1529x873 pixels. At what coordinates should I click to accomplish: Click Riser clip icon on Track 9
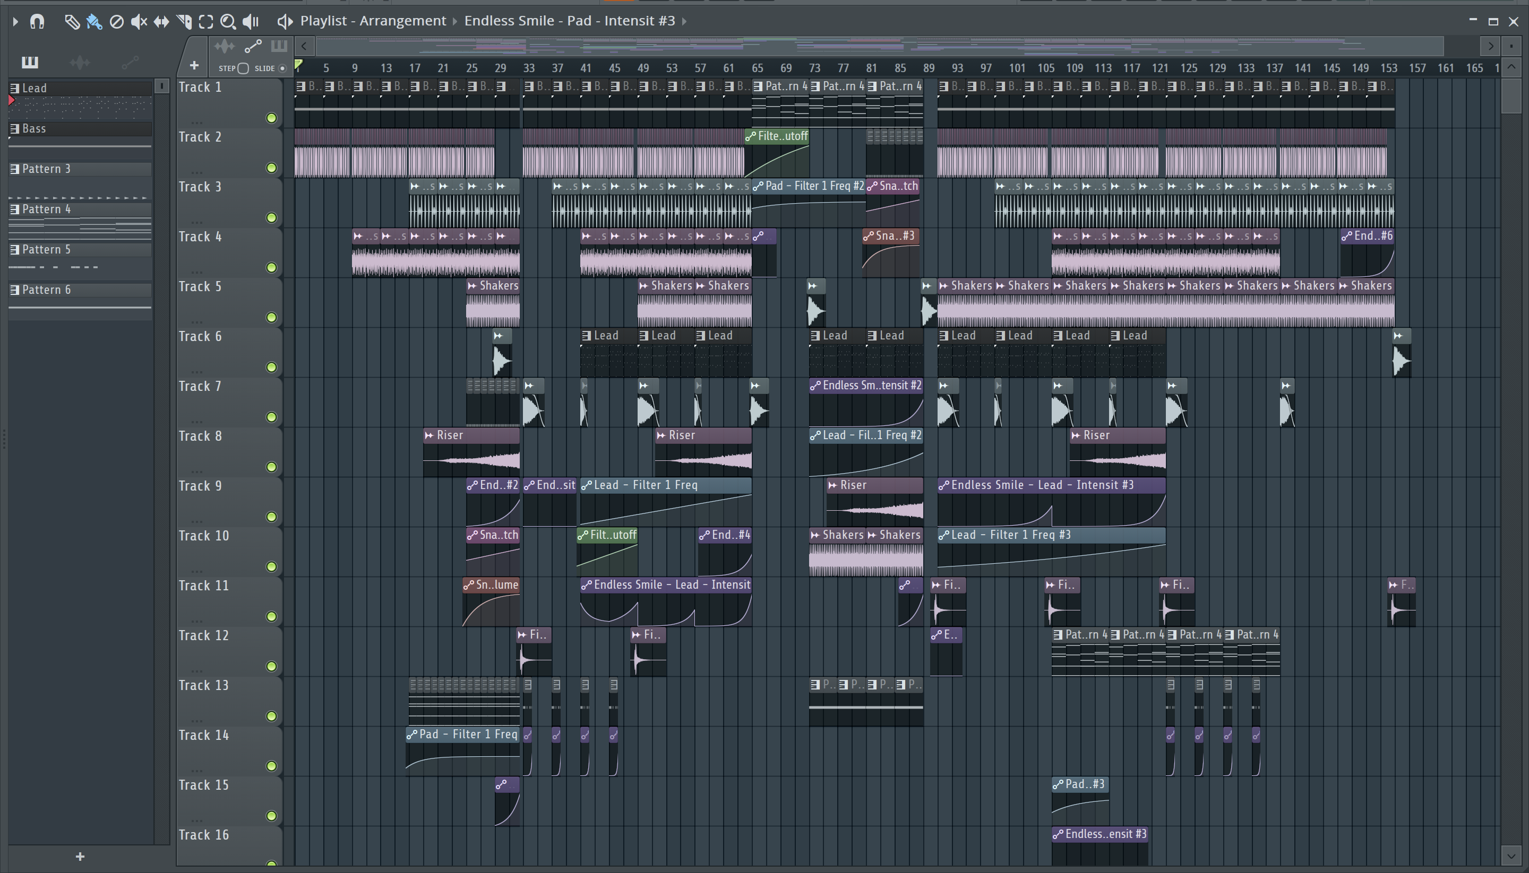tap(832, 485)
